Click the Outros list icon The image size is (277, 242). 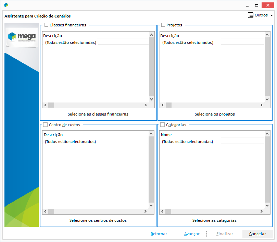[x=251, y=15]
